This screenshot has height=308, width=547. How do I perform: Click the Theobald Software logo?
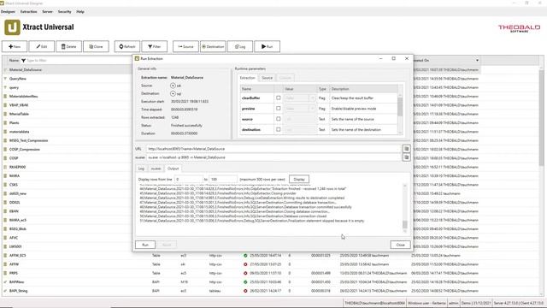[x=519, y=28]
